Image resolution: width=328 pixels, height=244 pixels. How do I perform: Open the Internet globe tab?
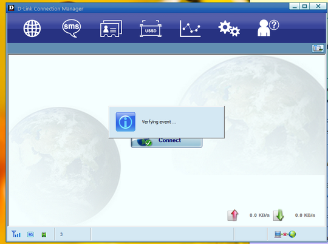[32, 29]
